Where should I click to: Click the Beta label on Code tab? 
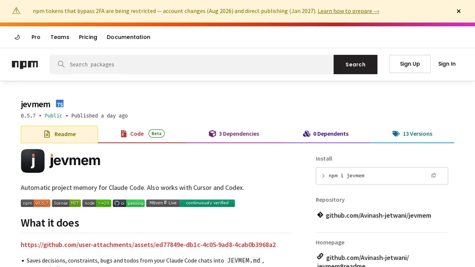(x=157, y=134)
